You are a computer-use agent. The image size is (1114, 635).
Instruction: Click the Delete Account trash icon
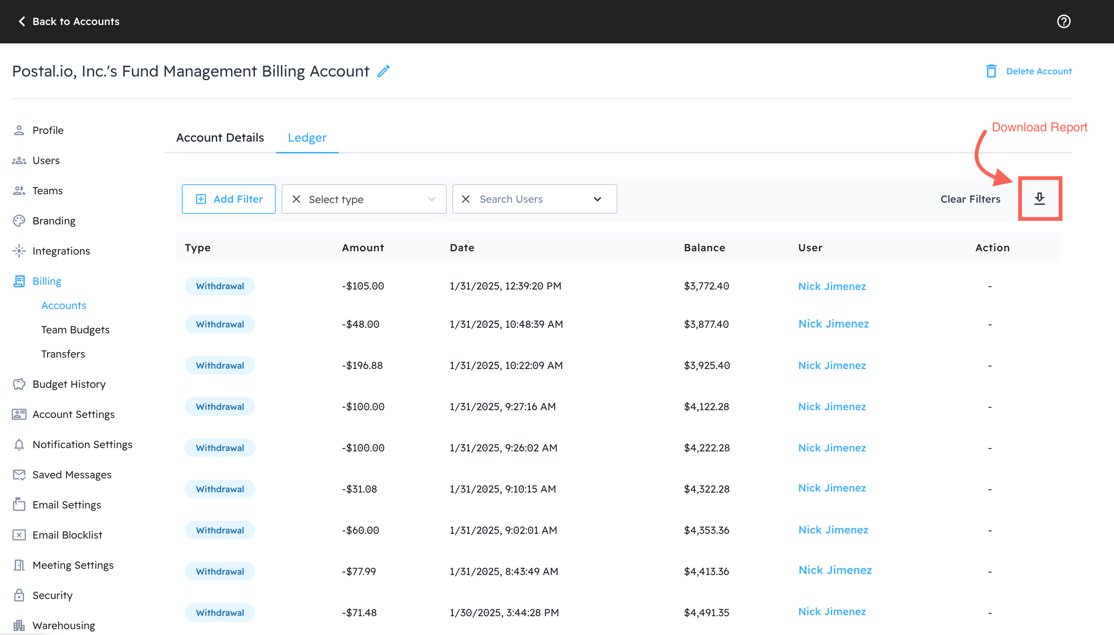(991, 71)
